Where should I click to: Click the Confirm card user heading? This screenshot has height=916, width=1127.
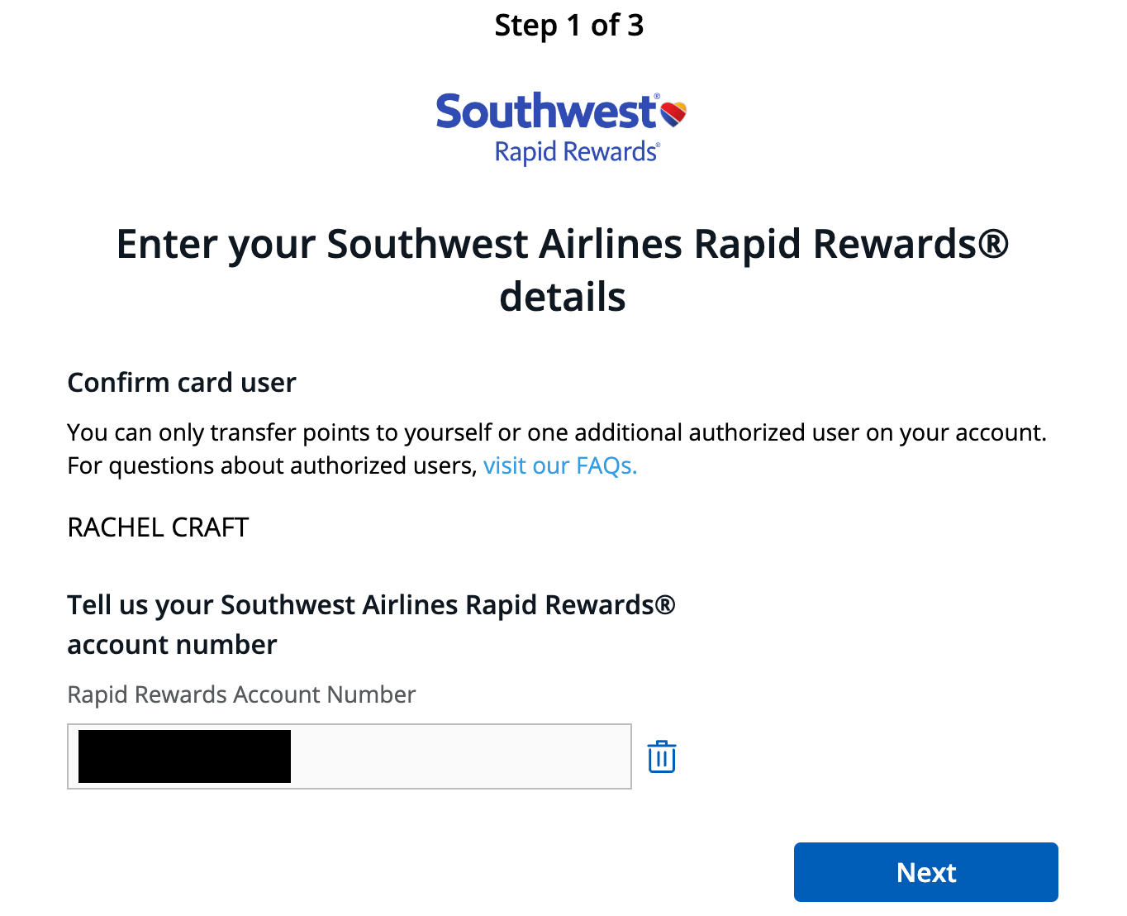point(181,382)
